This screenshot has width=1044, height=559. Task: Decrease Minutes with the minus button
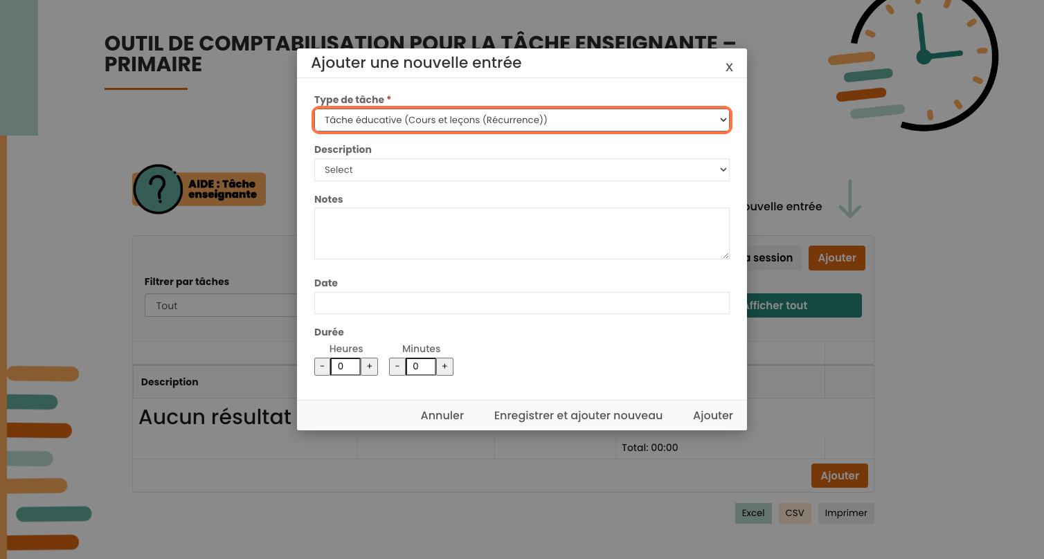click(x=397, y=367)
